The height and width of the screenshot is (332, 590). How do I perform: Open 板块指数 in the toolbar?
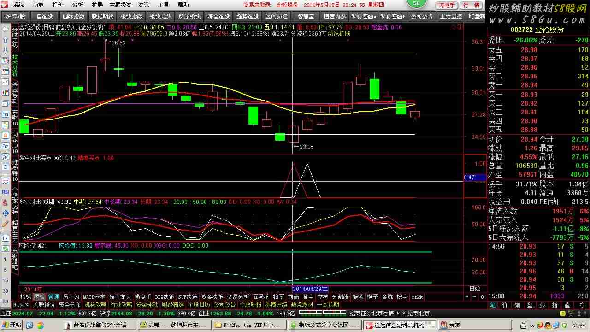(132, 16)
